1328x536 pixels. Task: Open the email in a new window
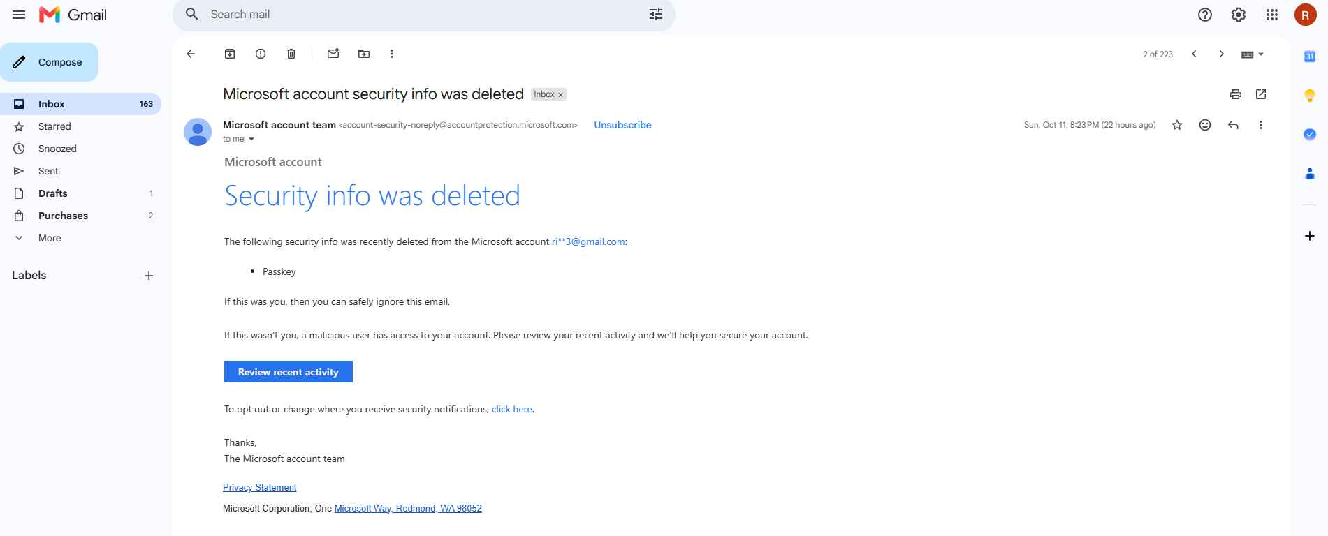(1261, 94)
